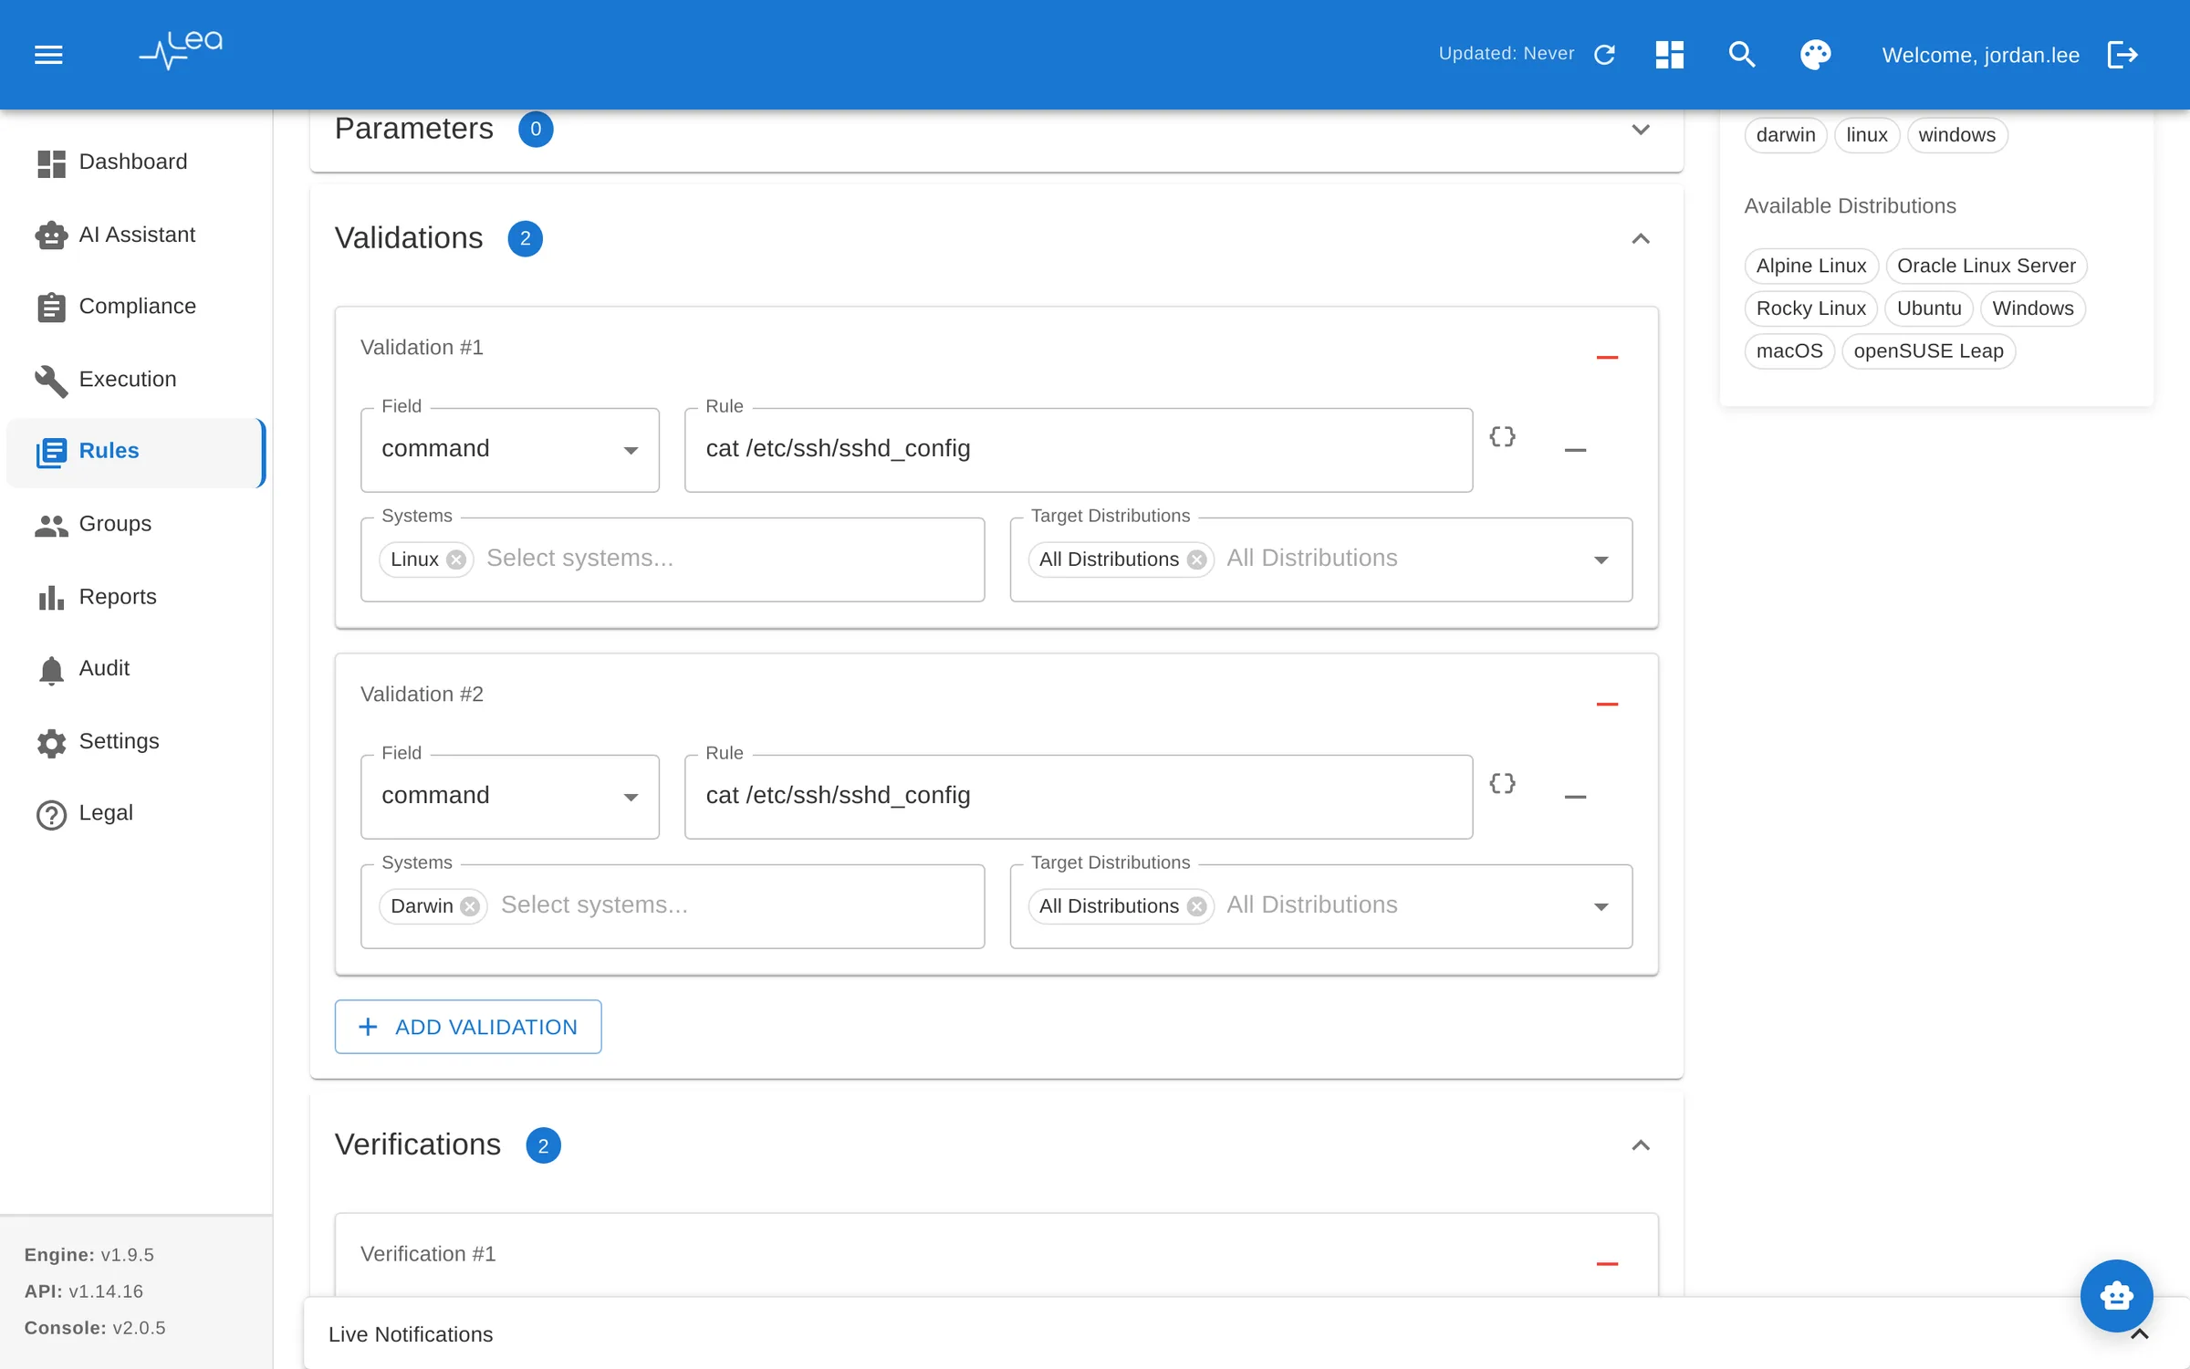Click the refresh icon beside Updated: Never
This screenshot has height=1369, width=2190.
1604,55
